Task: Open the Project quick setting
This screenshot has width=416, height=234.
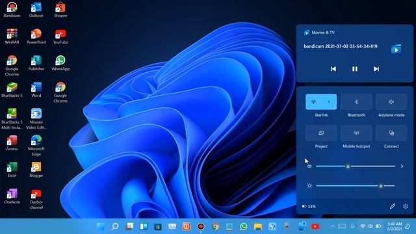Action: 321,133
